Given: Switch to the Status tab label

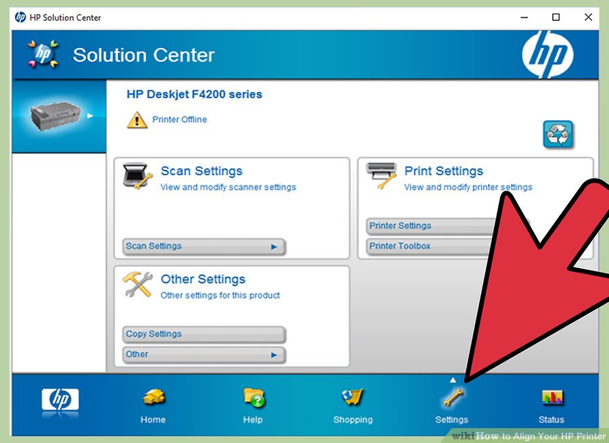Looking at the screenshot, I should [551, 420].
